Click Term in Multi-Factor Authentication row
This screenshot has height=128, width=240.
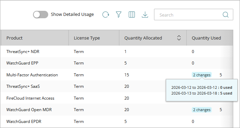coord(79,75)
